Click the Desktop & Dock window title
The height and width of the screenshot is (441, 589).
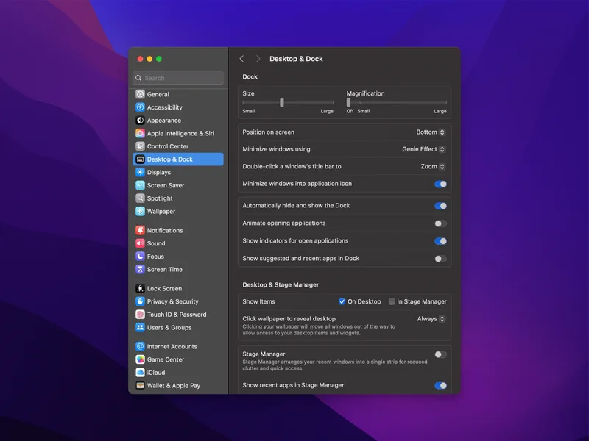(x=296, y=59)
